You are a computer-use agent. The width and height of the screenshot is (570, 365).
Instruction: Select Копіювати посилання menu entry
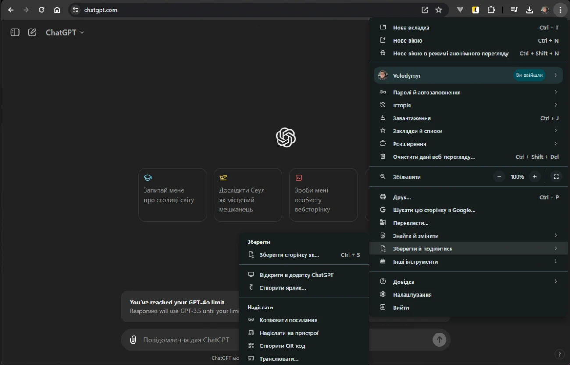288,320
